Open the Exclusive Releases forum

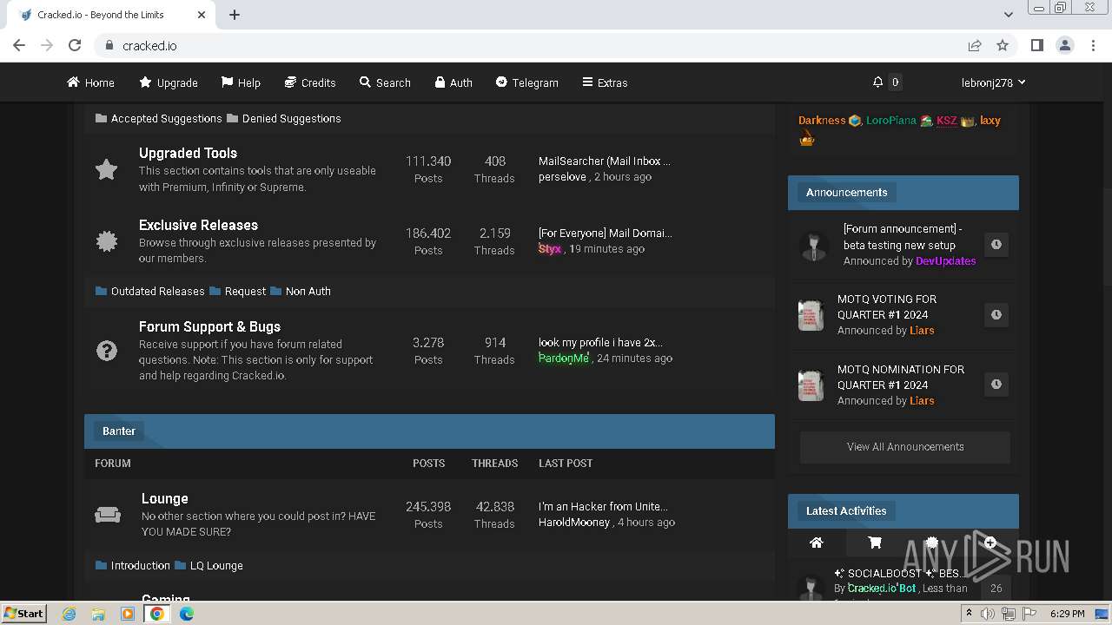[198, 225]
